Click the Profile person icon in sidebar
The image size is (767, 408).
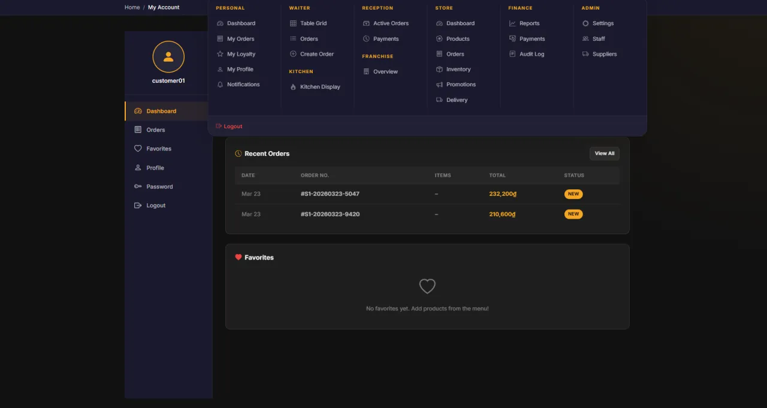pyautogui.click(x=138, y=168)
